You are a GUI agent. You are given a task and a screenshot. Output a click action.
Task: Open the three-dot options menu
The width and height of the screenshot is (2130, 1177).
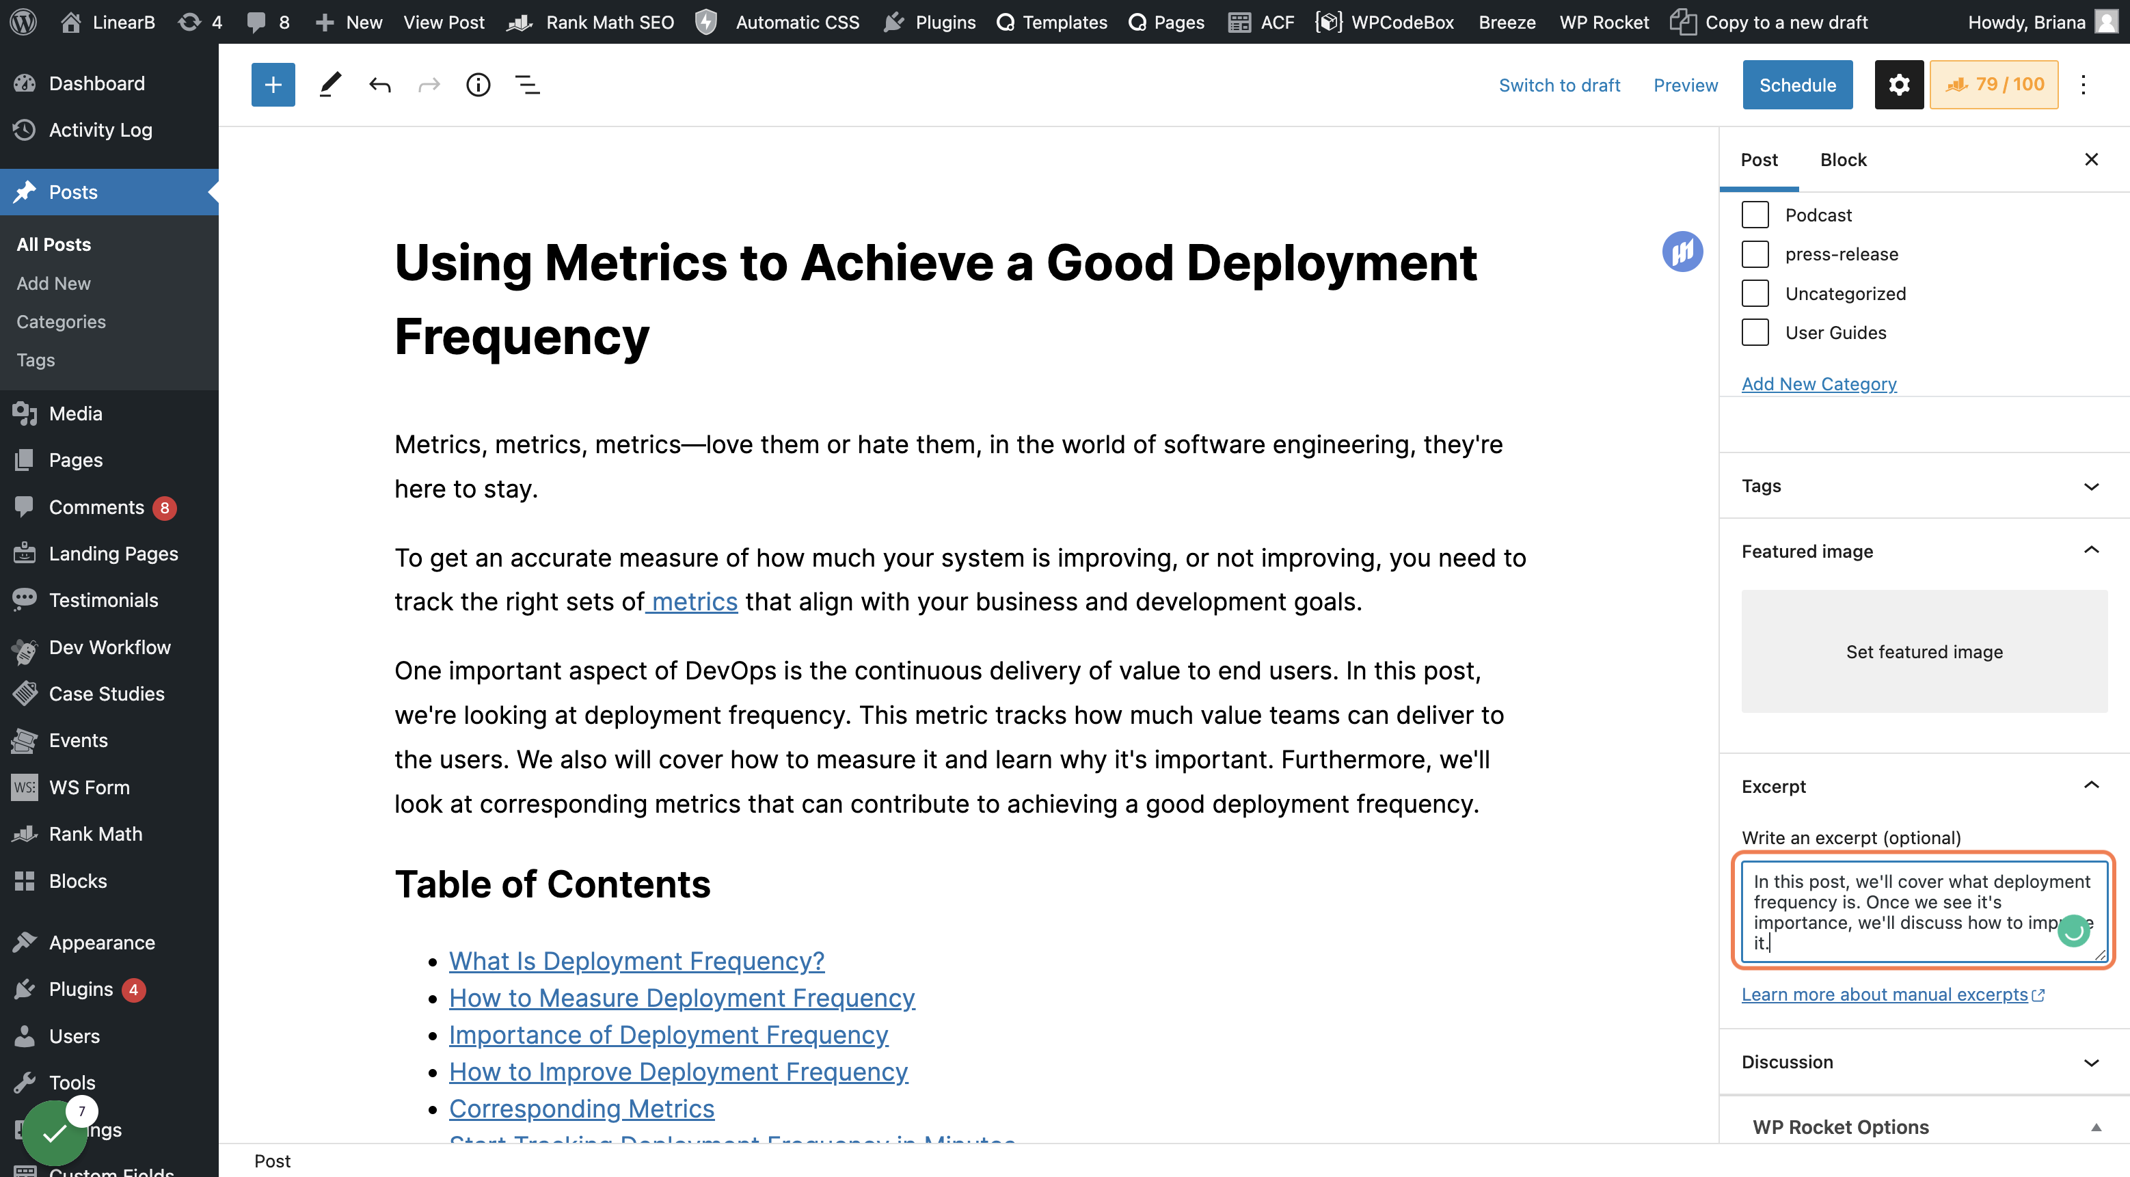[2083, 84]
